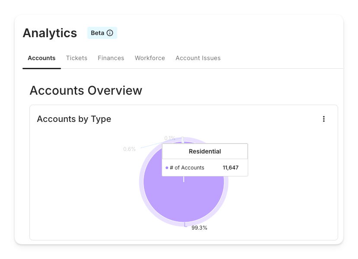Click the '# of Accounts' tooltip label
The height and width of the screenshot is (259, 358).
[187, 168]
